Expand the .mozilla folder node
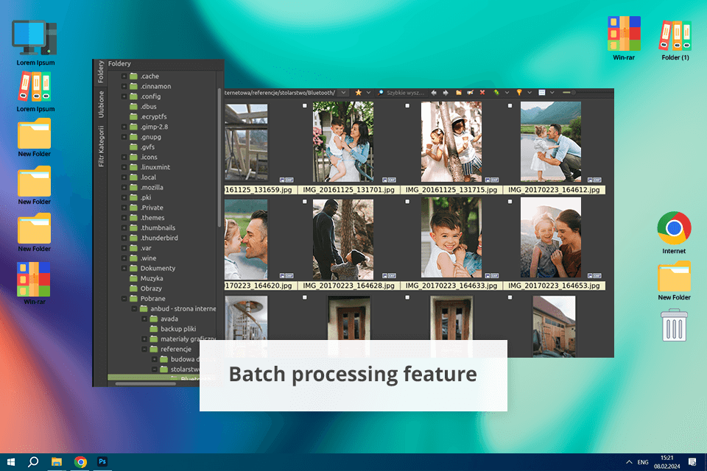The height and width of the screenshot is (471, 707). click(x=124, y=188)
